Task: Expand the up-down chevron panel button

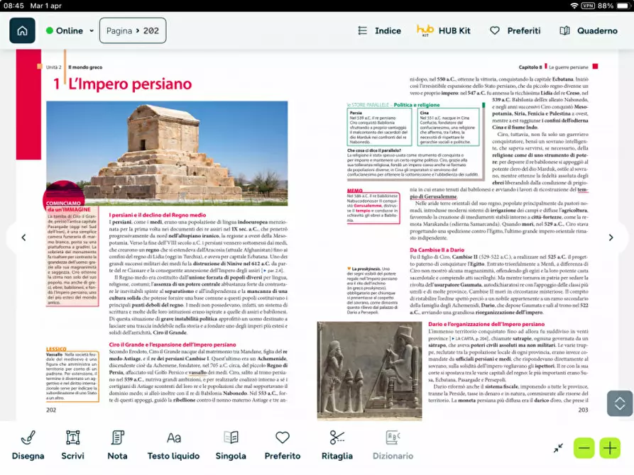Action: 619,403
